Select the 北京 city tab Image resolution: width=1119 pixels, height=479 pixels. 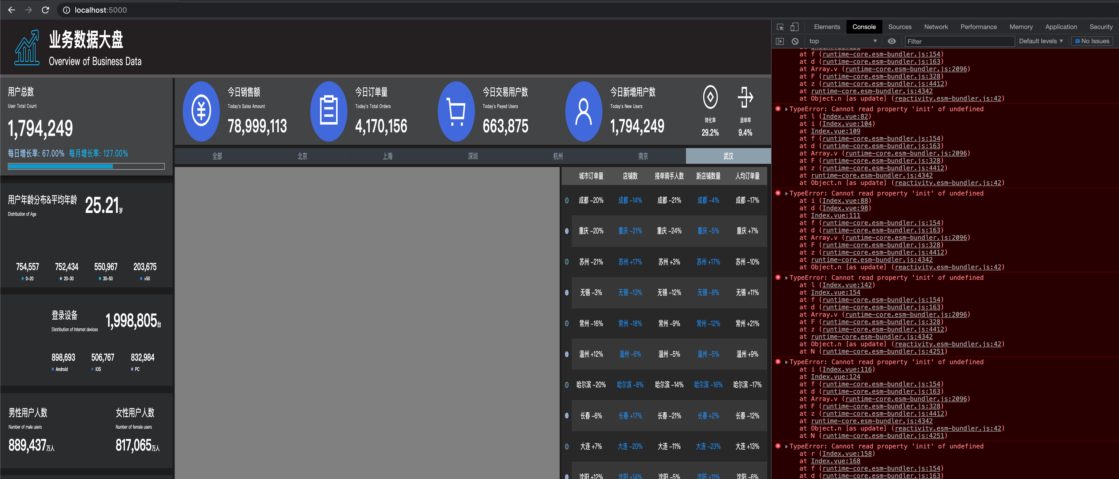tap(302, 156)
